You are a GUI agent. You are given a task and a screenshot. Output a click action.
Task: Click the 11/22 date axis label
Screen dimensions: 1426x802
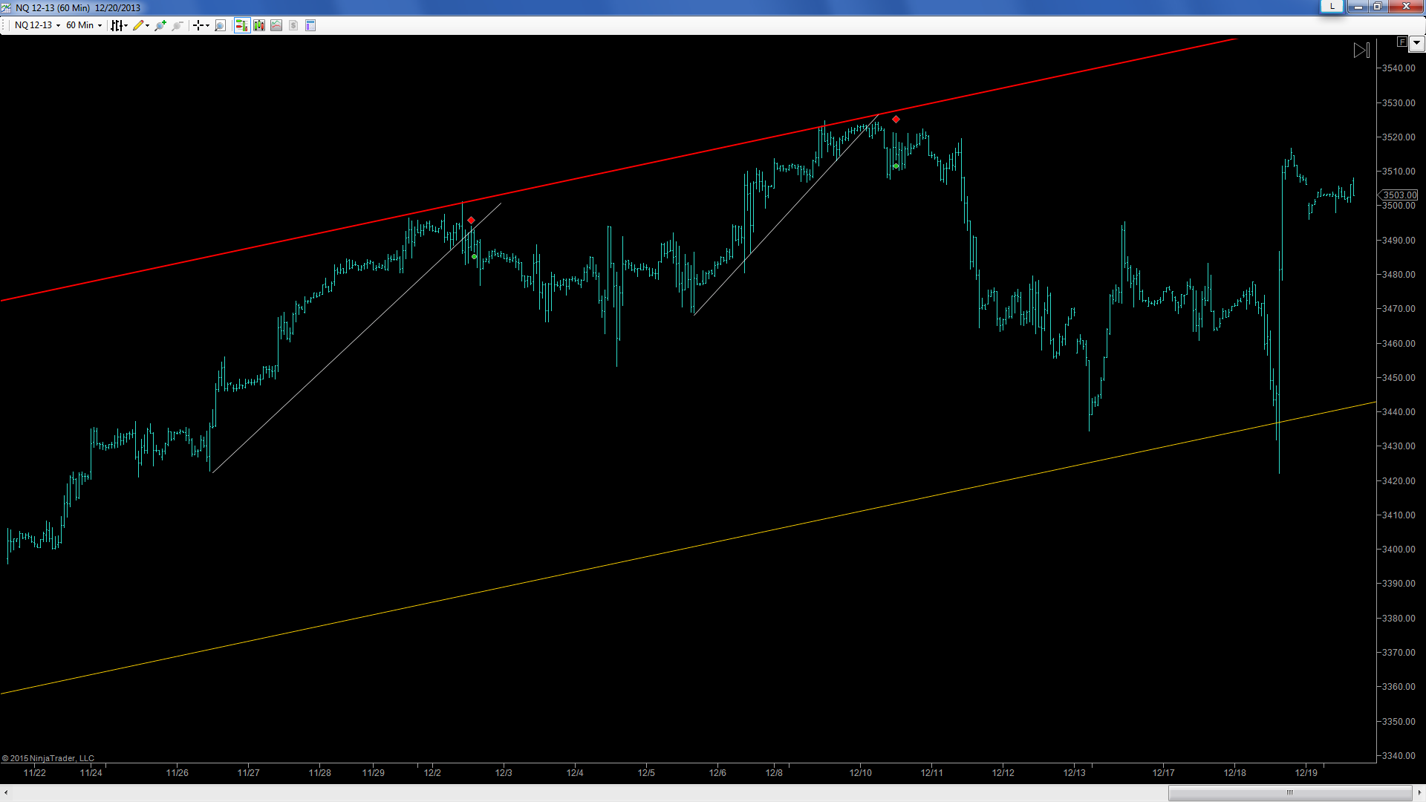tap(35, 773)
